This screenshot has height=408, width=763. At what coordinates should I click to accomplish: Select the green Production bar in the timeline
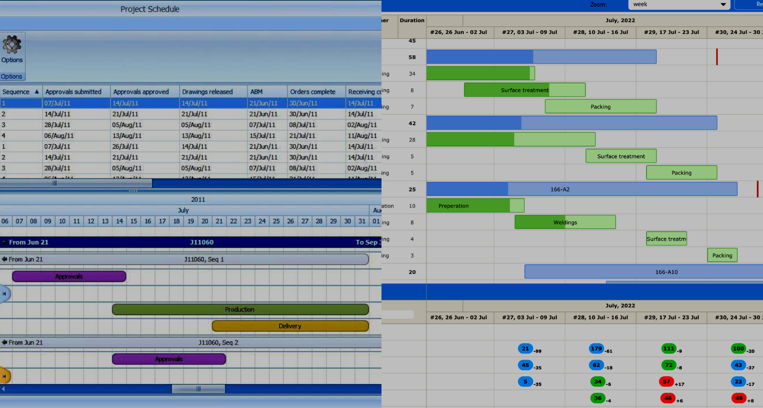240,310
